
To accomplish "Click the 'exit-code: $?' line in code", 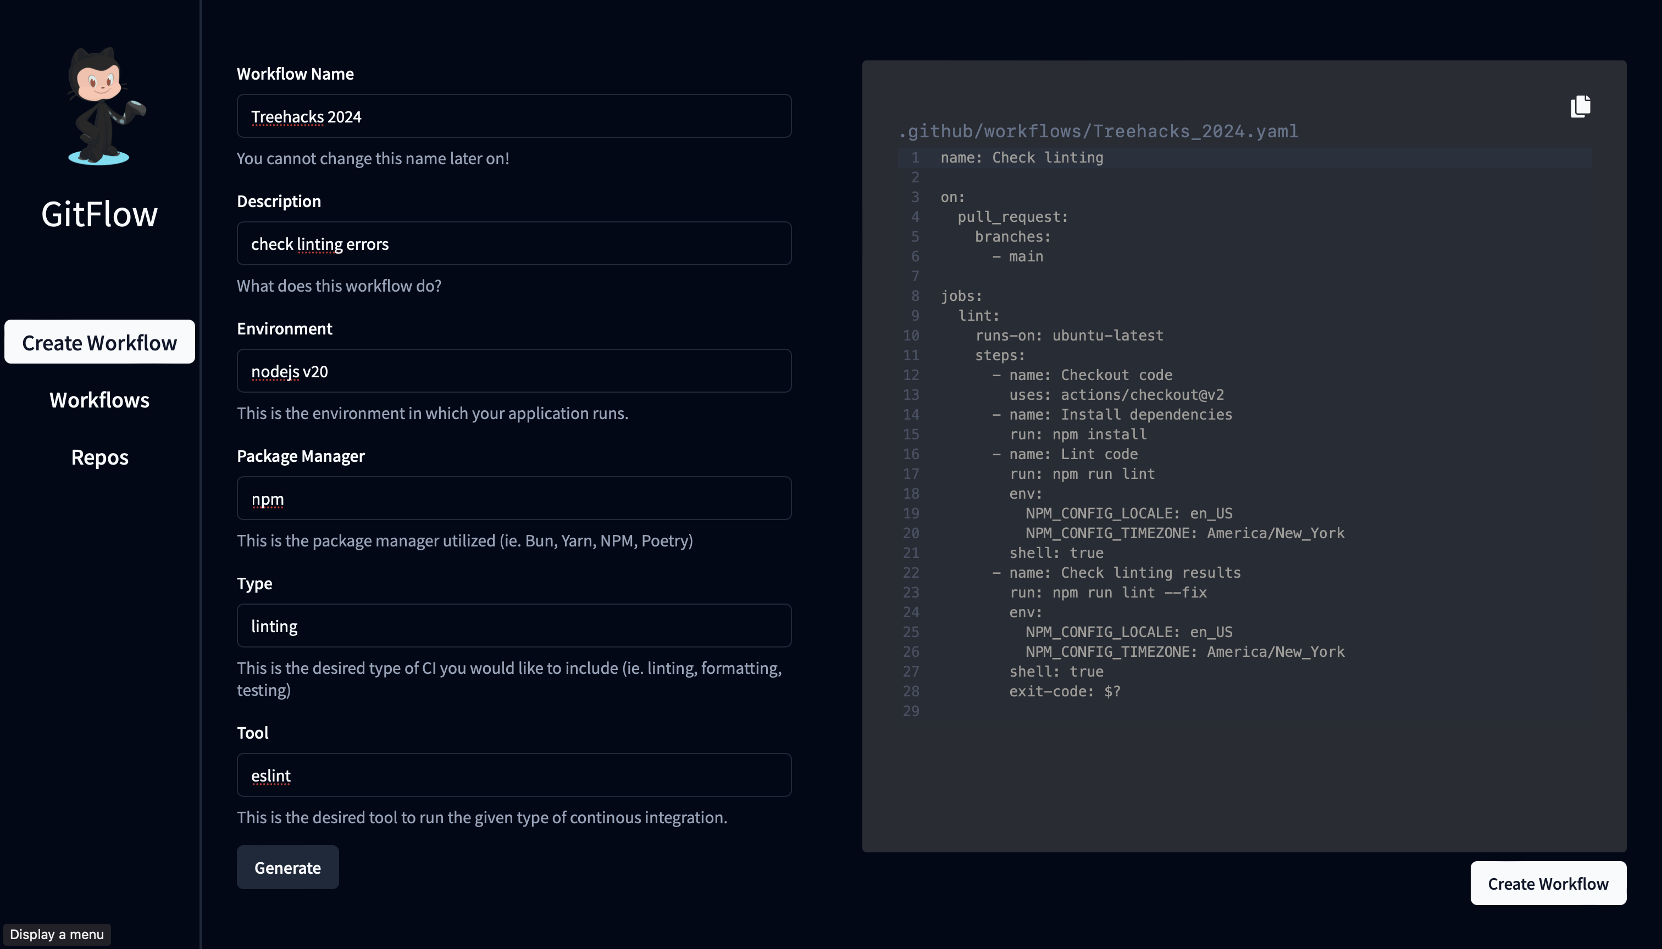I will [x=1065, y=691].
